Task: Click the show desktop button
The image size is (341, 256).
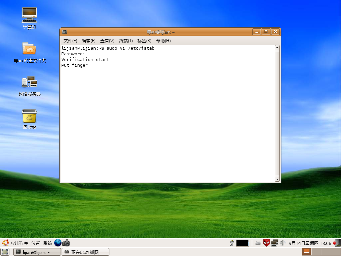Action: pyautogui.click(x=5, y=252)
